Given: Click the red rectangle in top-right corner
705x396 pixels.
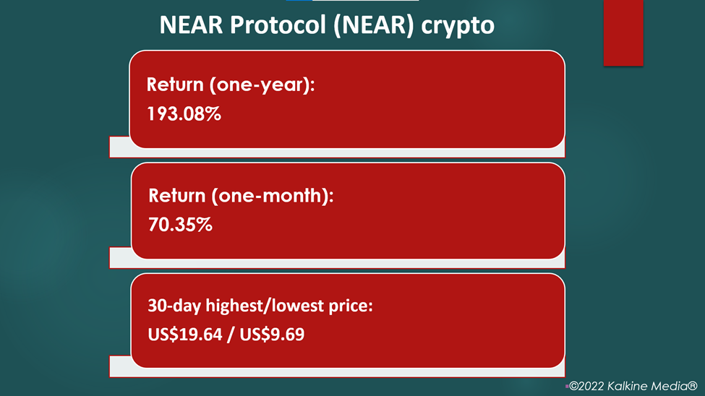Looking at the screenshot, I should click(623, 33).
